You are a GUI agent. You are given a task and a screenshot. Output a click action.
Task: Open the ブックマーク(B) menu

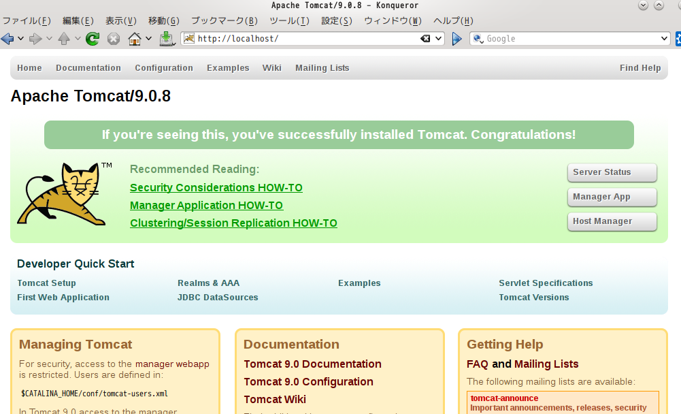point(225,21)
